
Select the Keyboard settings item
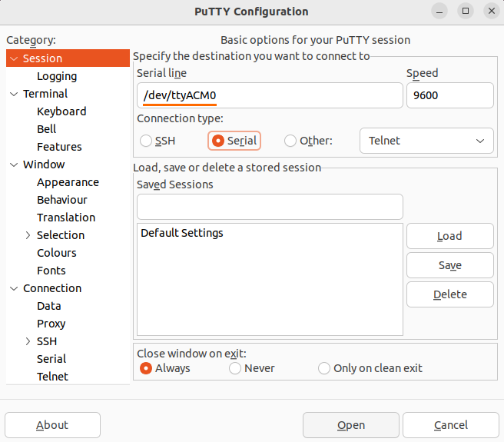point(61,111)
